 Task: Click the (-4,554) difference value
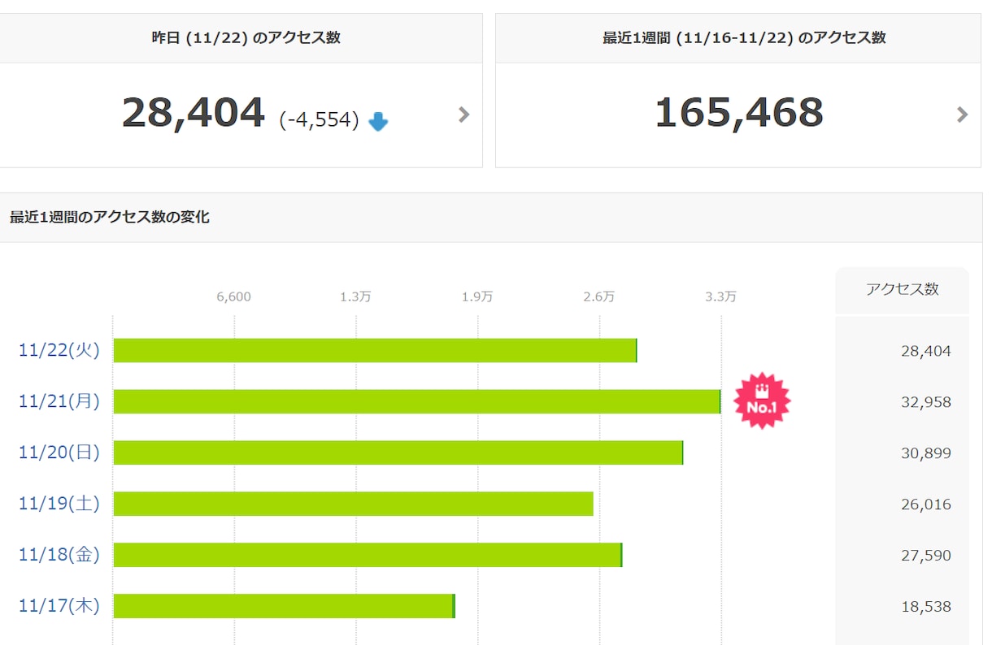point(319,120)
